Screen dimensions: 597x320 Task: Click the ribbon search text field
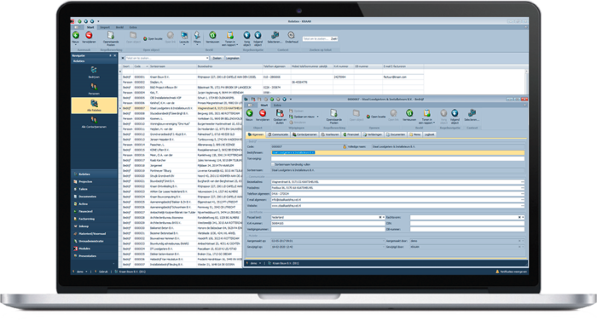(316, 39)
